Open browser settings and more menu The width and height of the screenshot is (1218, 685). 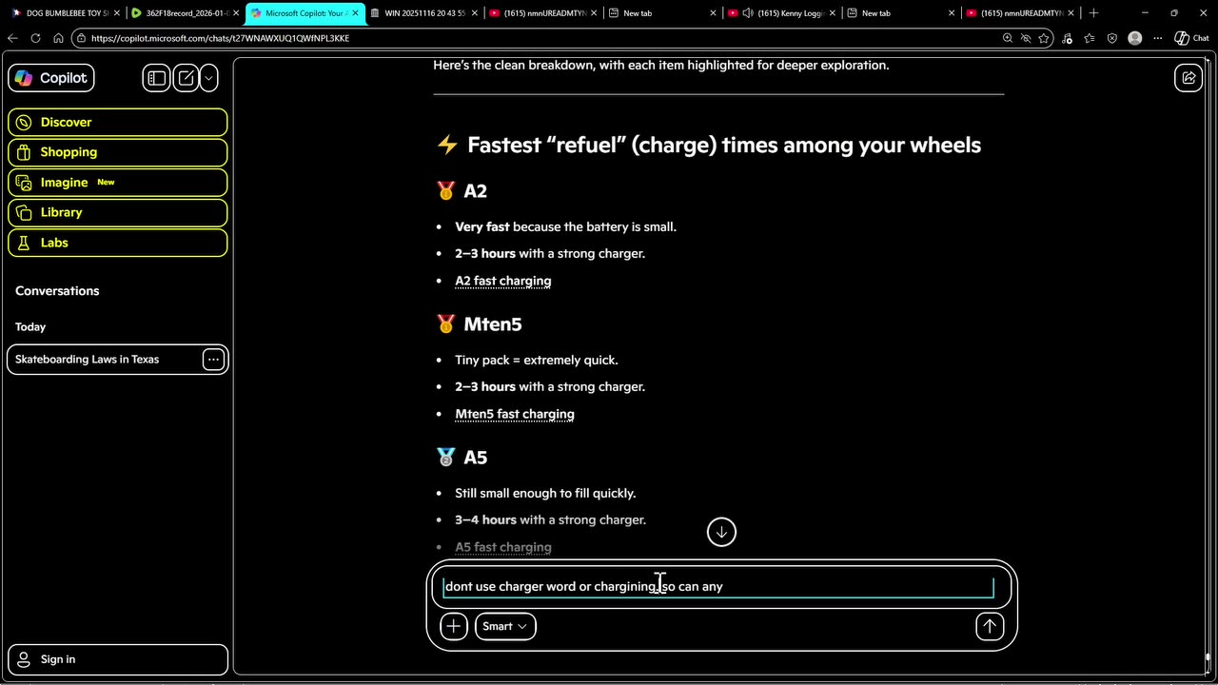pyautogui.click(x=1157, y=38)
